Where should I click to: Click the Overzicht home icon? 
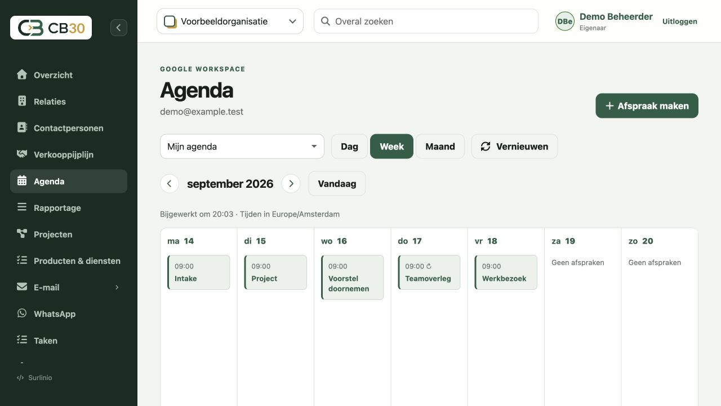tap(22, 74)
